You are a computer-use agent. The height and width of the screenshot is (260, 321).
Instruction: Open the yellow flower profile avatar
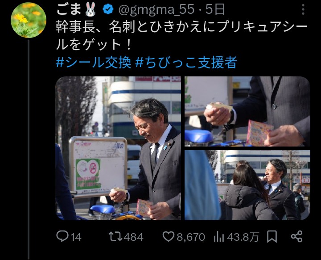pos(29,20)
